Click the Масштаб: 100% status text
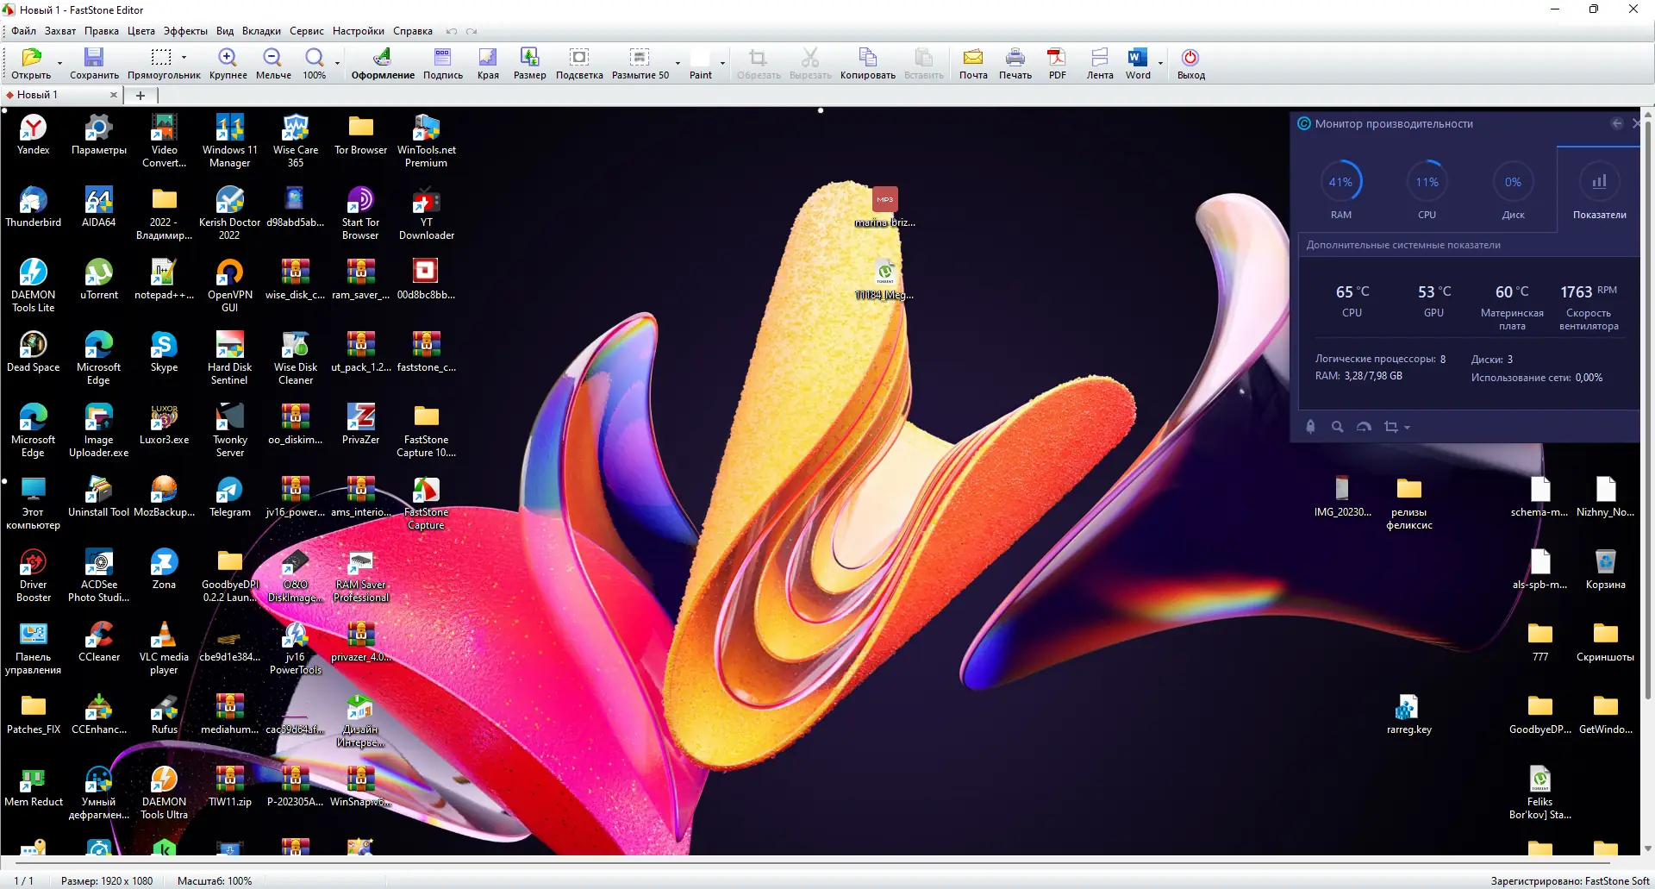The height and width of the screenshot is (889, 1655). [215, 881]
